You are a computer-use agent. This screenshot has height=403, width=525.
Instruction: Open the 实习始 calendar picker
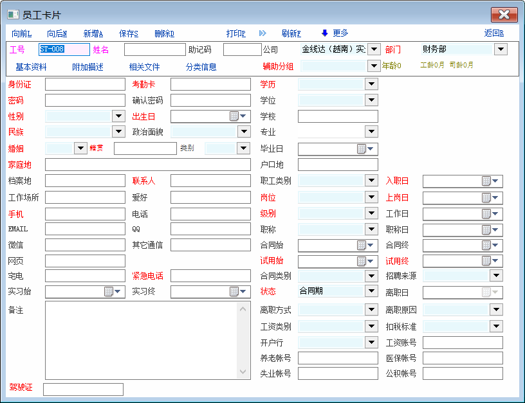[x=108, y=292]
